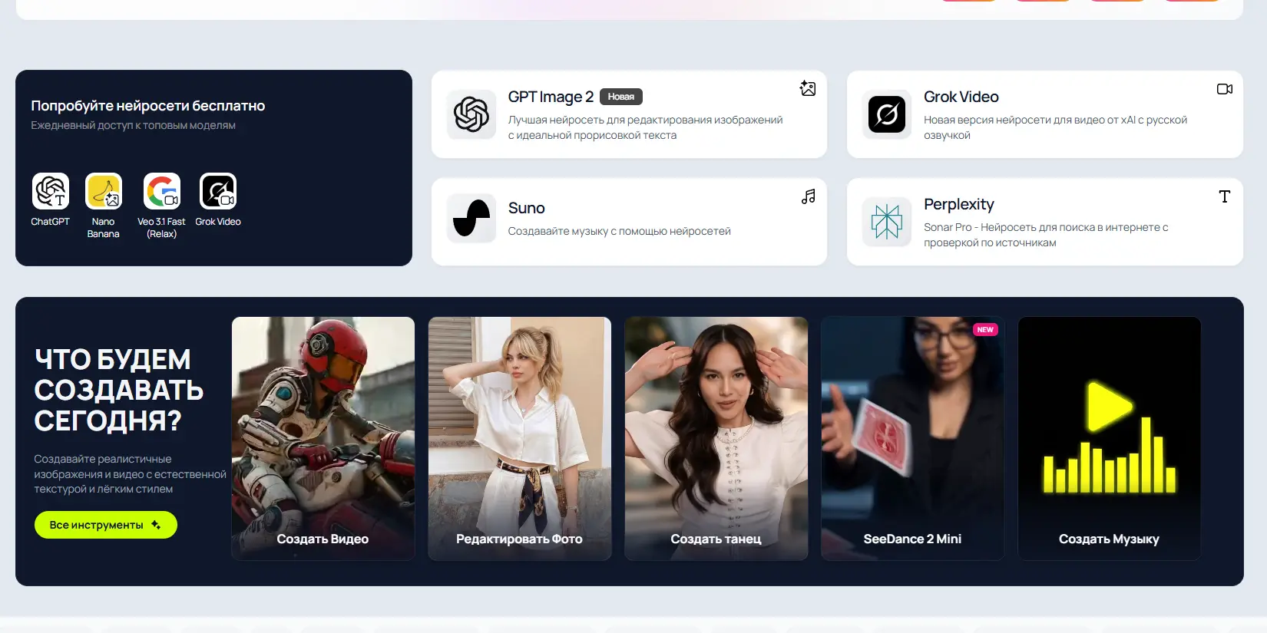
Task: Open the ChatGPT free trial icon
Action: [51, 191]
